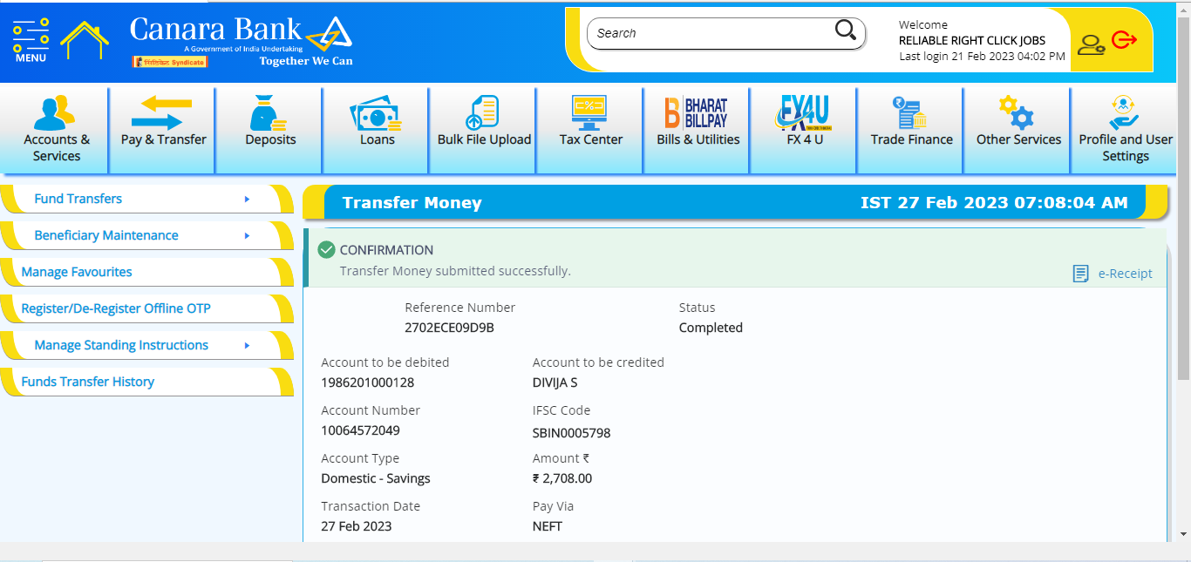Viewport: 1191px width, 562px height.
Task: Open Deposits money bag icon
Action: coord(269,113)
